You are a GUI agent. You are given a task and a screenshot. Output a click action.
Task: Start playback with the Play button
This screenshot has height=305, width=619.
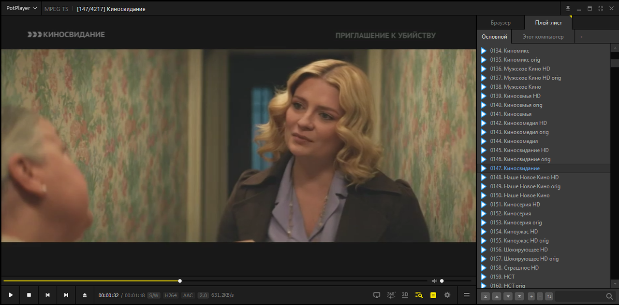click(11, 295)
